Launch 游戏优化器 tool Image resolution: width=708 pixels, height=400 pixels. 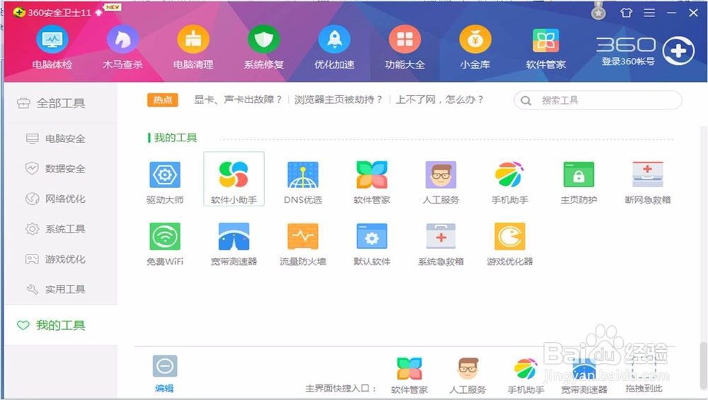510,244
